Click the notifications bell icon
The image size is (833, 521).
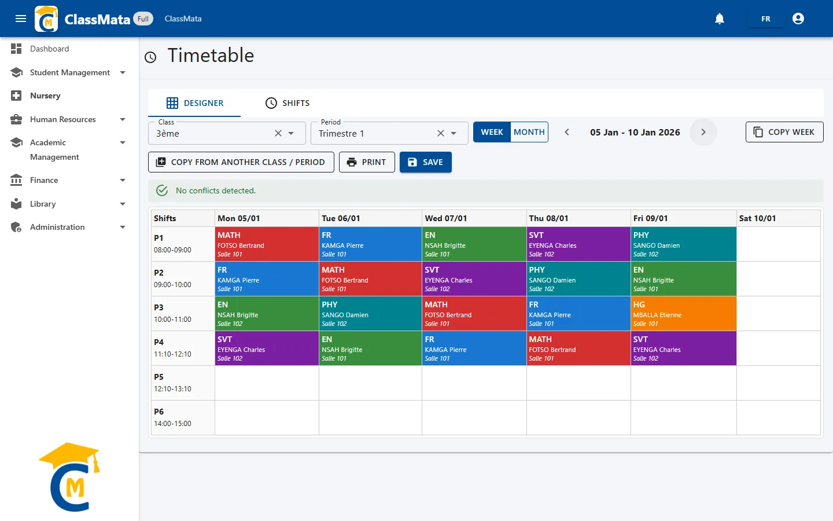click(720, 19)
